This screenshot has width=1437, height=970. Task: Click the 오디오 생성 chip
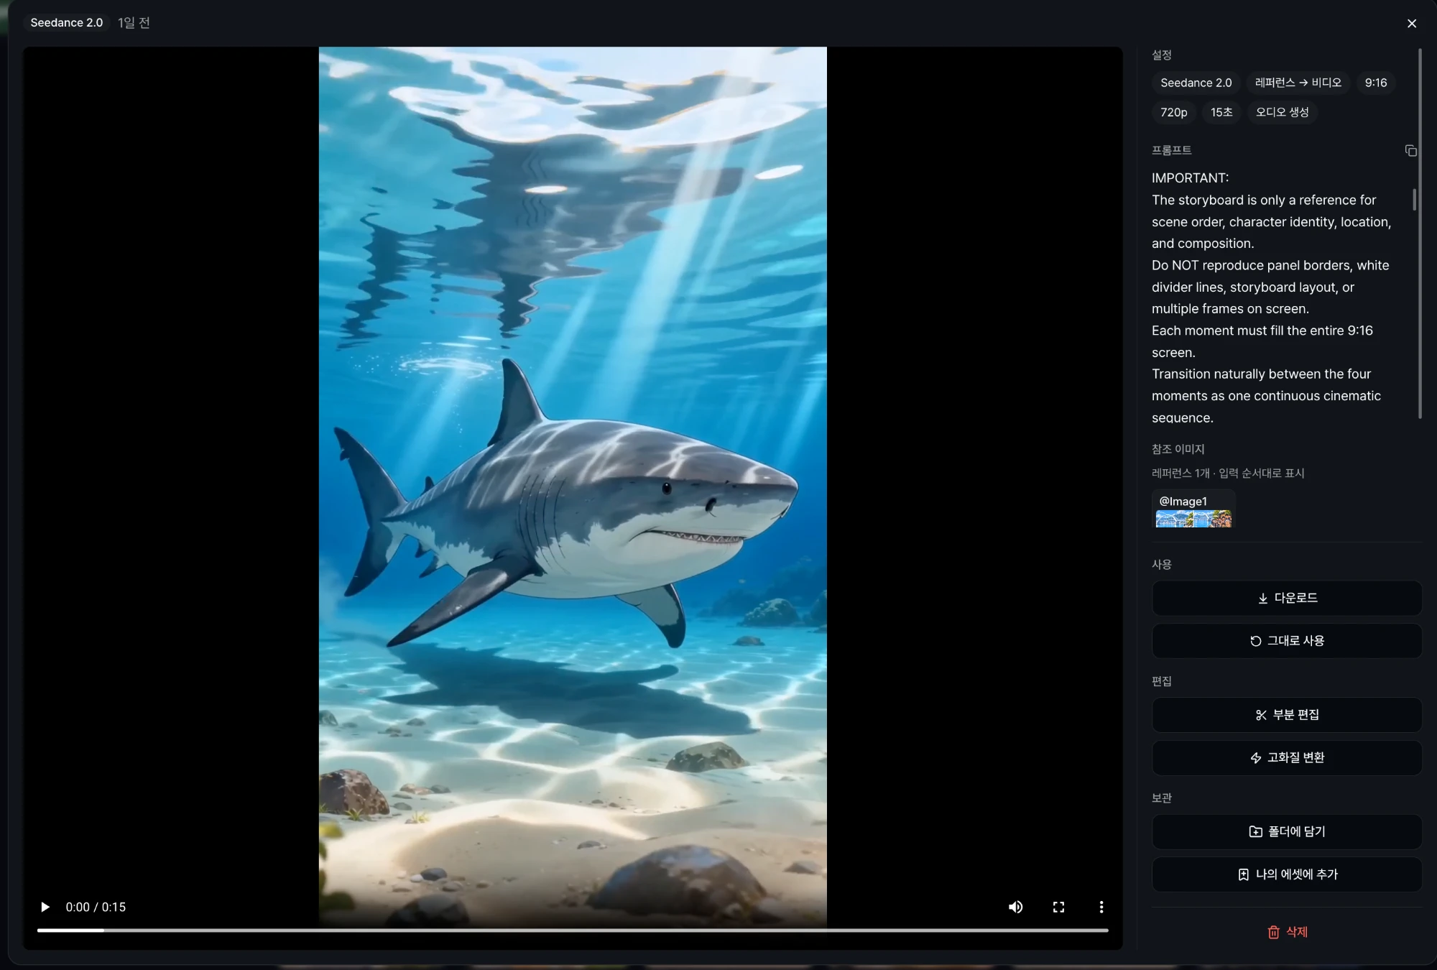(x=1282, y=112)
